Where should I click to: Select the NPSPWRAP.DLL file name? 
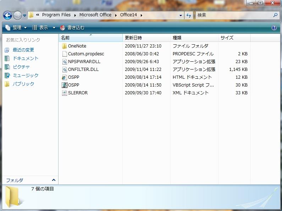coord(84,62)
